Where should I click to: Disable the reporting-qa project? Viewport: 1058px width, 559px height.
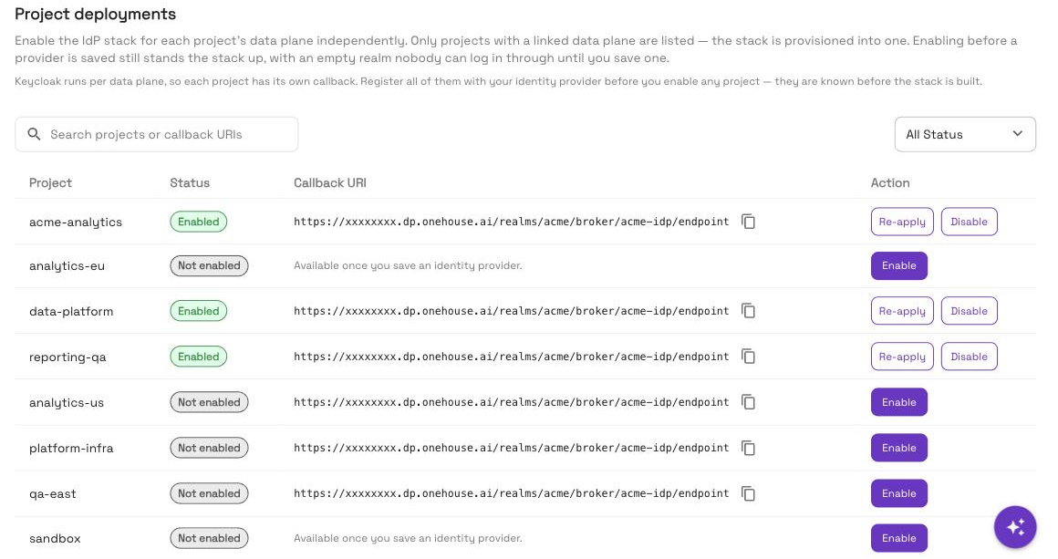tap(969, 357)
